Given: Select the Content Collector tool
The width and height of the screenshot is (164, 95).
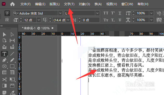Looking at the screenshot, I should click(4, 47).
